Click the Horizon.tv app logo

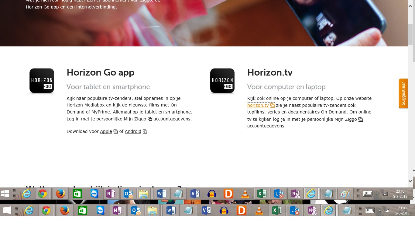click(x=222, y=80)
